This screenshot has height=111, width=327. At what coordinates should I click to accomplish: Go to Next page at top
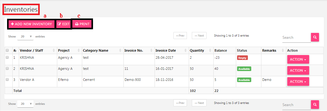pyautogui.click(x=199, y=36)
